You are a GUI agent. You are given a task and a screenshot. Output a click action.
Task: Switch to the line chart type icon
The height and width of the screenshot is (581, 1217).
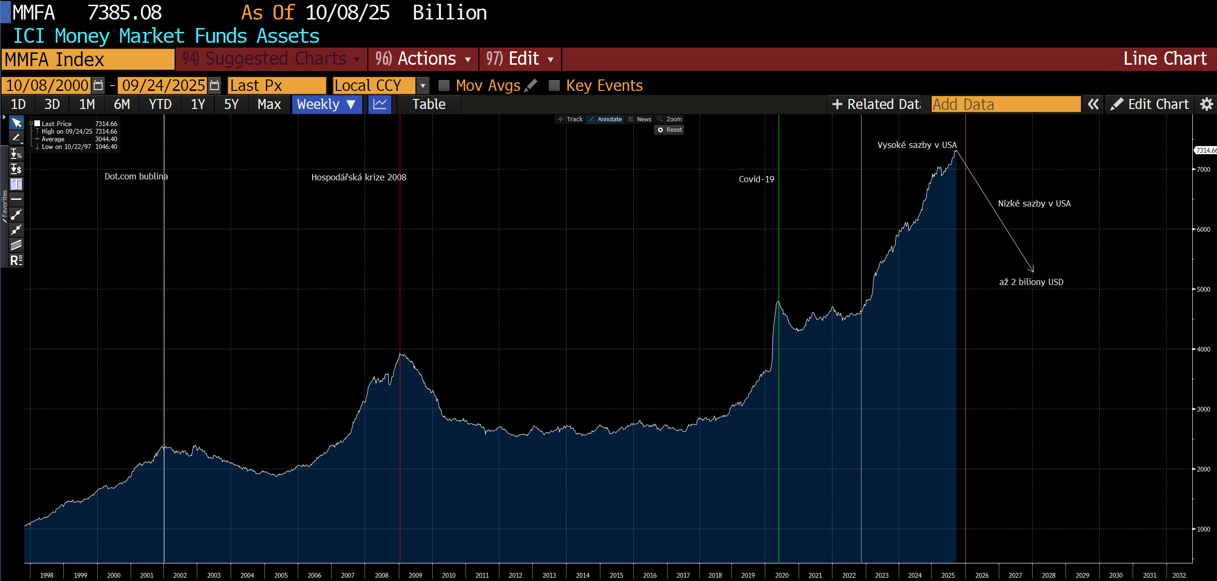(x=380, y=104)
